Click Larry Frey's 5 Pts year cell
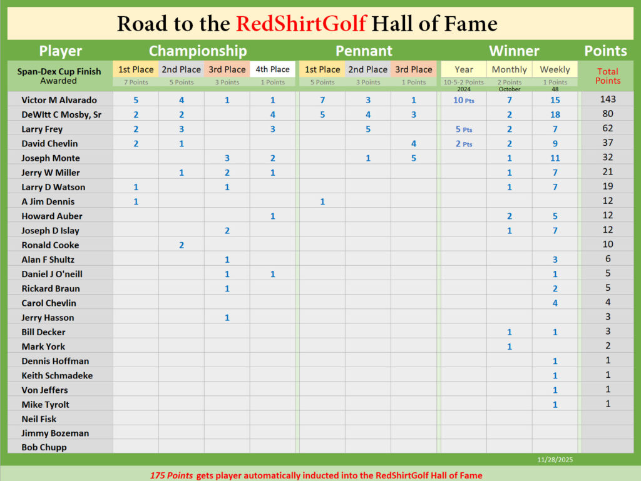Screen dimensions: 641x481 pos(463,129)
